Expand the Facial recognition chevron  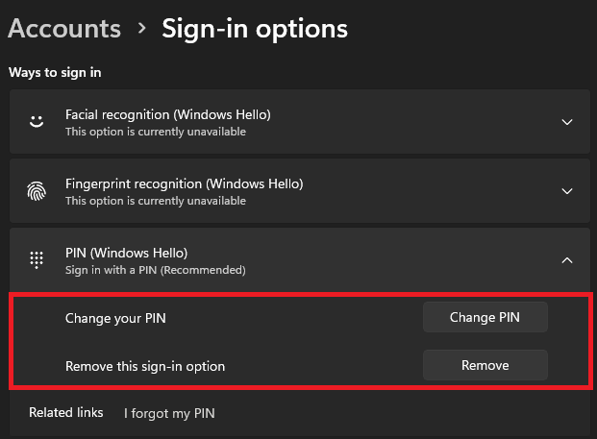(x=567, y=122)
